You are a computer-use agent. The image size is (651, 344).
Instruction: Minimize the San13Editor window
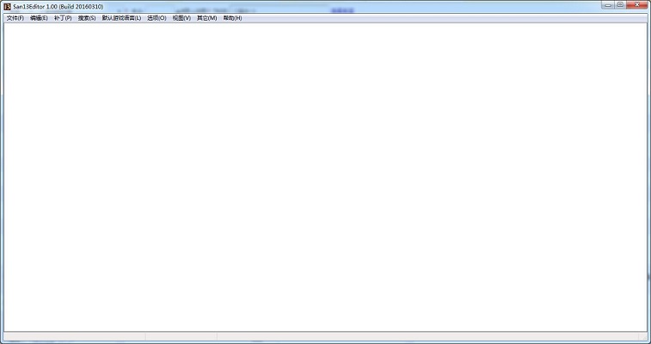click(608, 5)
